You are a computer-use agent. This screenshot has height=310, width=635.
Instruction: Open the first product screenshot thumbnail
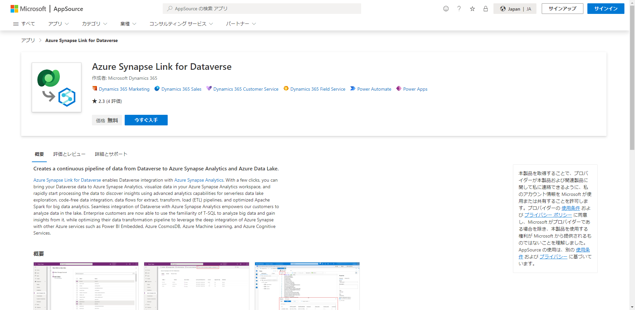pyautogui.click(x=86, y=286)
